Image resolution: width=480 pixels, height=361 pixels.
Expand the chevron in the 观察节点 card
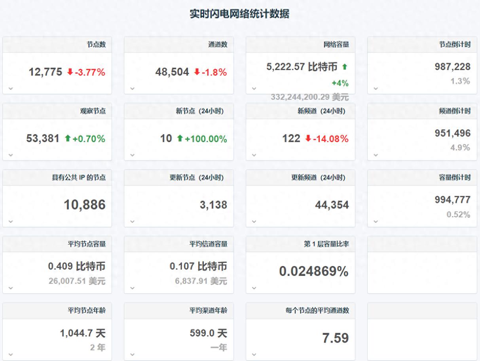[11, 155]
